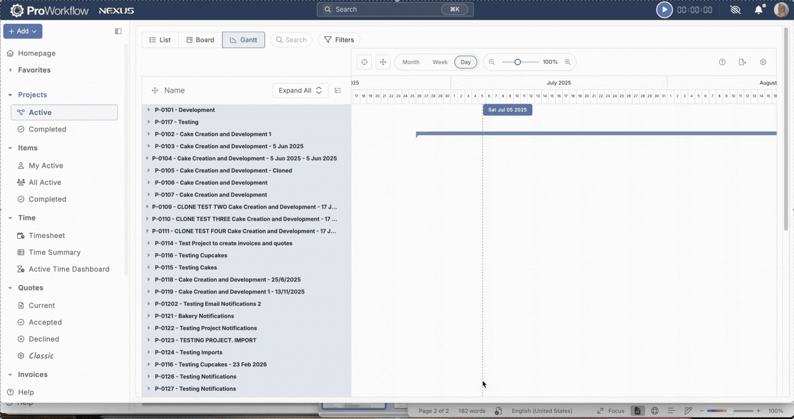Open the Filters button
The width and height of the screenshot is (794, 419).
point(339,40)
